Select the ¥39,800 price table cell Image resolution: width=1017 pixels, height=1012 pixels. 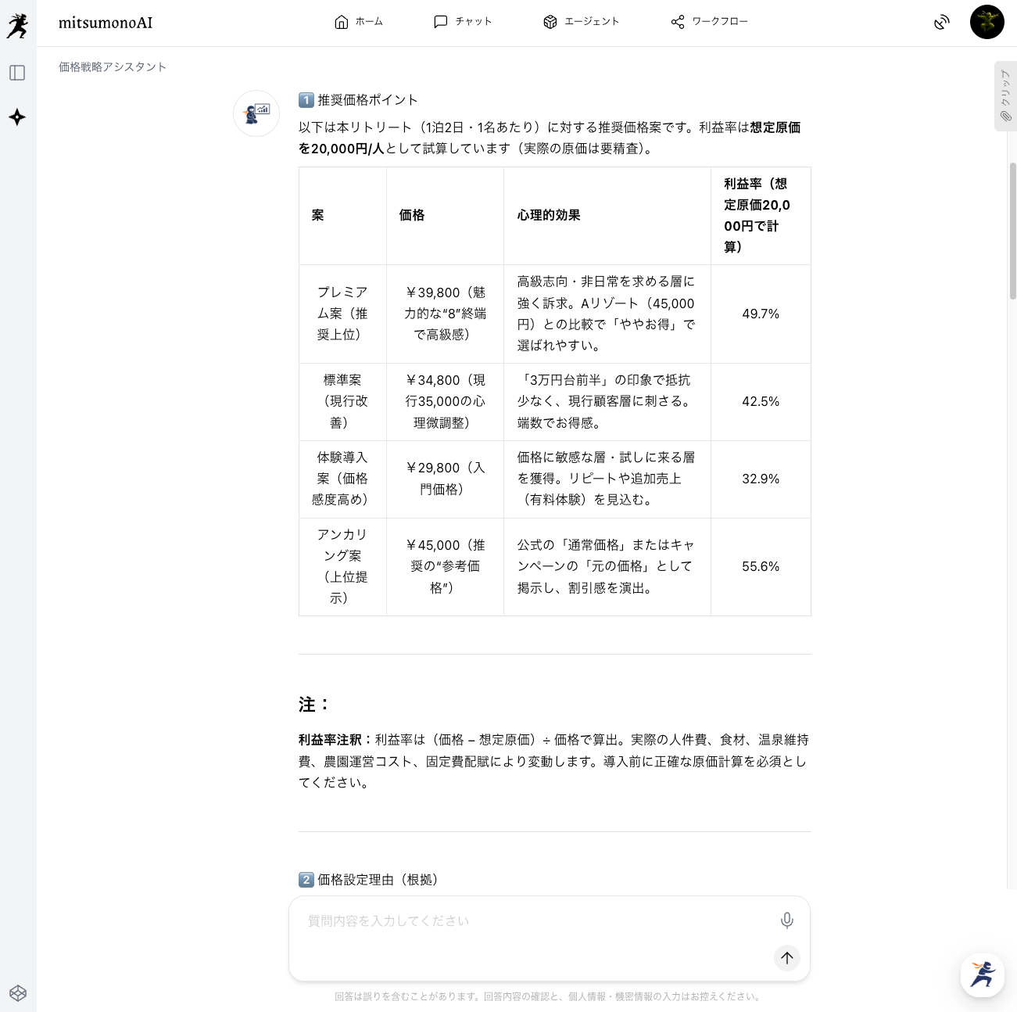click(x=445, y=314)
